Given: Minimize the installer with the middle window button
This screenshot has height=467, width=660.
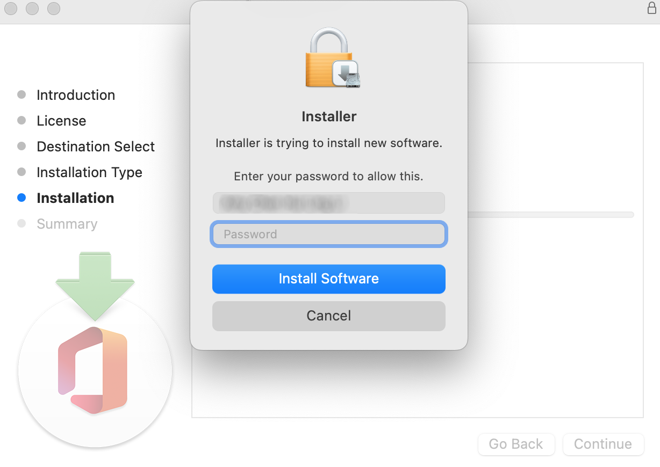Looking at the screenshot, I should pyautogui.click(x=32, y=9).
